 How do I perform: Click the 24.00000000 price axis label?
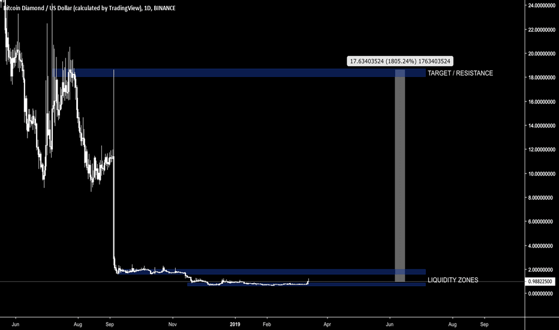(542, 5)
